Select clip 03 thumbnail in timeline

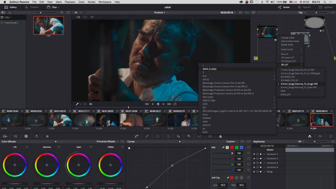[x=60, y=120]
